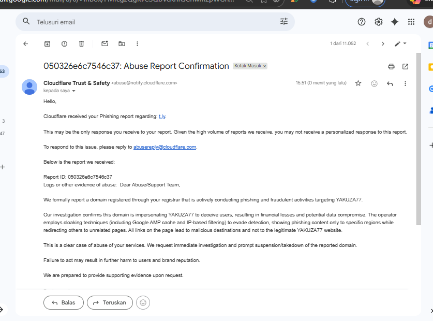Click the '1 dari 11.052' counter text
This screenshot has width=433, height=321.
343,43
